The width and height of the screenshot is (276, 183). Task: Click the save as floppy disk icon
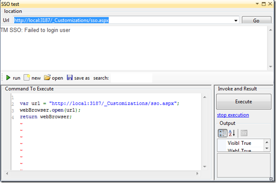pyautogui.click(x=70, y=78)
